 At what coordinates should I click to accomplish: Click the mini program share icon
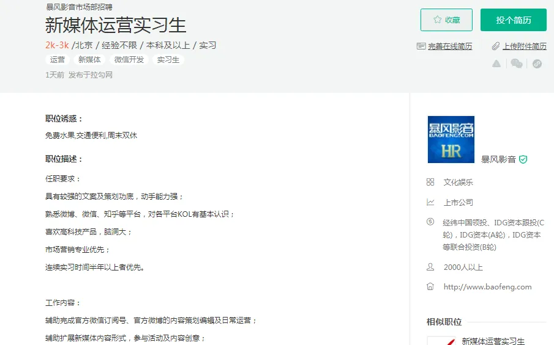pyautogui.click(x=537, y=64)
